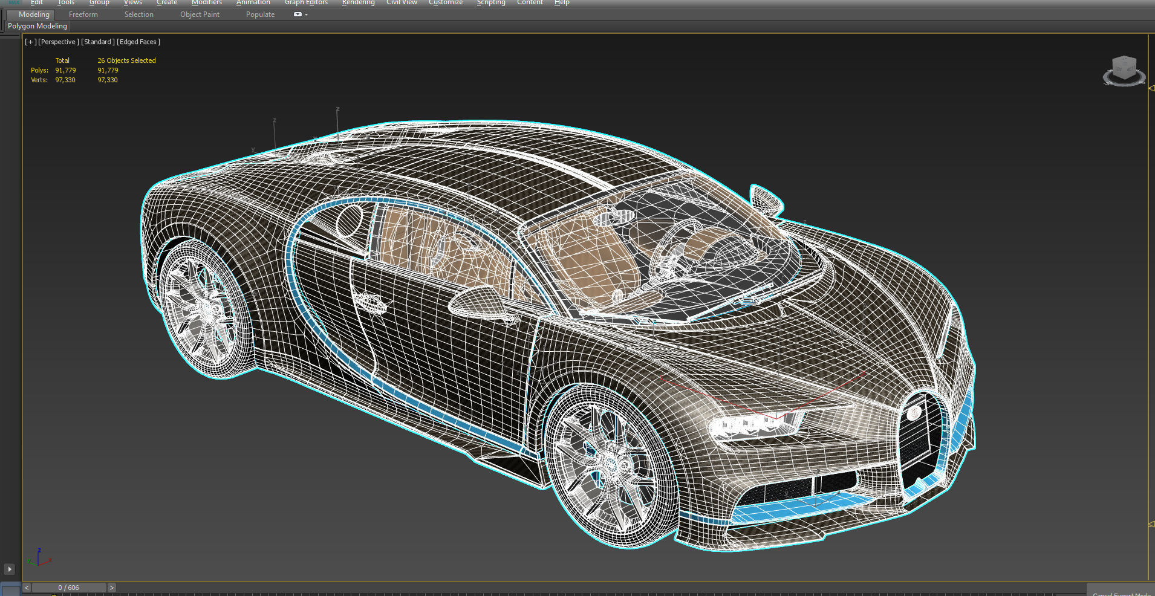Screen dimensions: 1155x596
Task: Open the Scripting menu
Action: click(490, 2)
